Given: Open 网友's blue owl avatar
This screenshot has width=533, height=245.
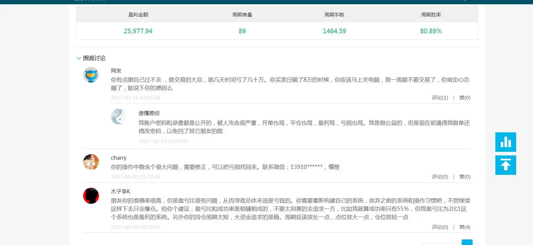Looking at the screenshot, I should coord(91,75).
